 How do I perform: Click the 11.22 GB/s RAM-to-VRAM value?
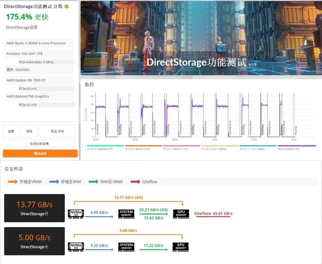154,246
